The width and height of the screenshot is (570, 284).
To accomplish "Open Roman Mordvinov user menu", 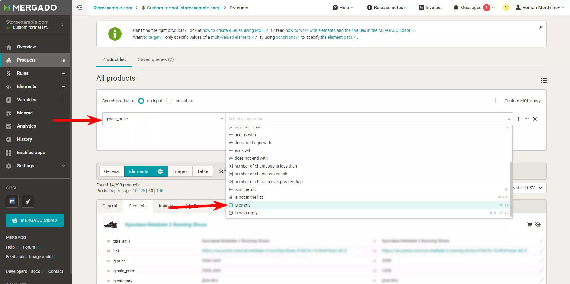I will [x=540, y=8].
